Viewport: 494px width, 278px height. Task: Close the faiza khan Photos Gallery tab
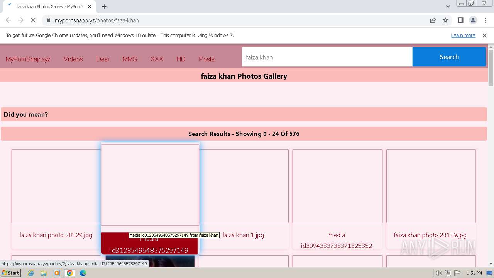pos(90,7)
